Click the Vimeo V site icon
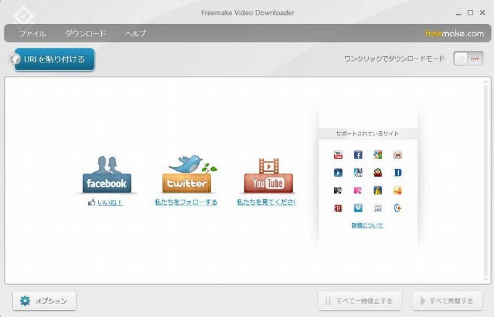The image size is (494, 317). pyautogui.click(x=358, y=208)
